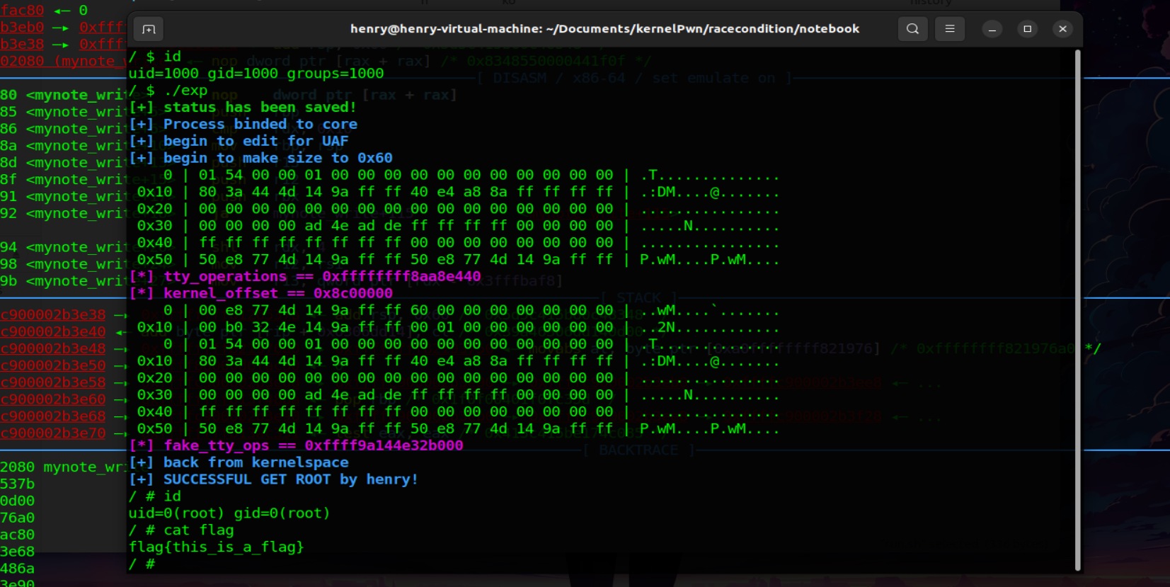The width and height of the screenshot is (1170, 587).
Task: Maximize the terminal window
Action: [1027, 29]
